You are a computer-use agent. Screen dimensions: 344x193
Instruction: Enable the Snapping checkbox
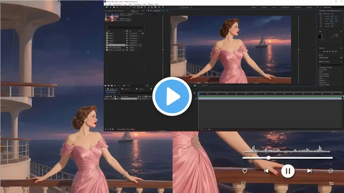point(182,7)
